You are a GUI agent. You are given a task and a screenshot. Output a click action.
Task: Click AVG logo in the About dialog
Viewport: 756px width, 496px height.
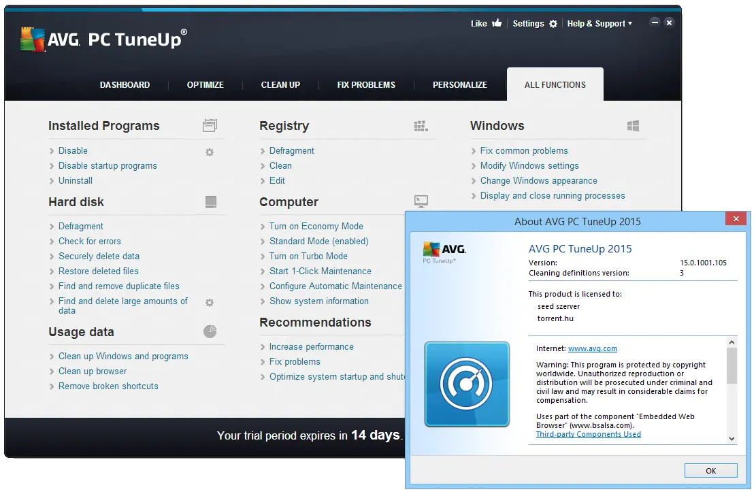coord(444,252)
